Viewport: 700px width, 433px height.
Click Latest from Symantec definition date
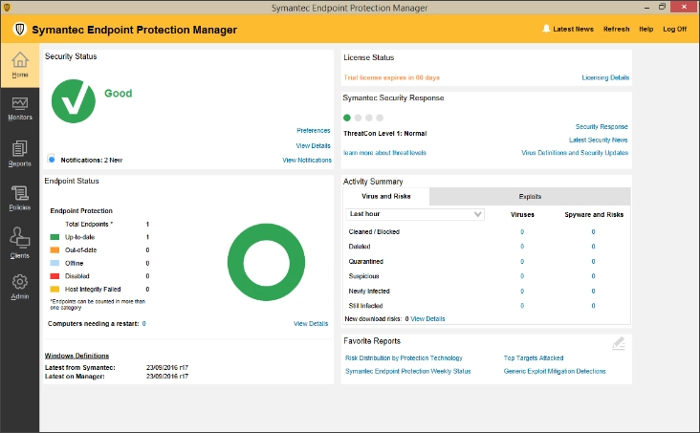point(167,367)
